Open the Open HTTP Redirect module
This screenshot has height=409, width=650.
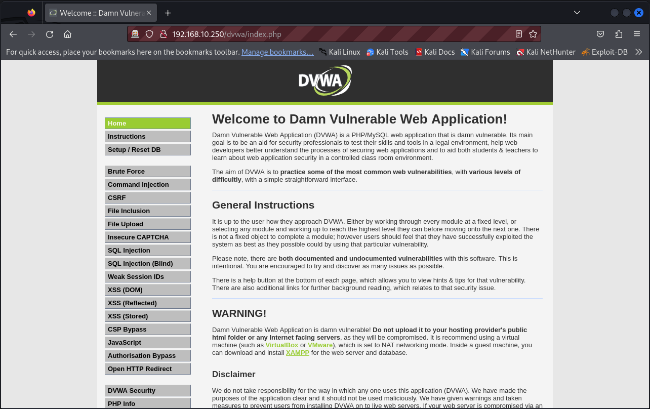click(x=148, y=369)
